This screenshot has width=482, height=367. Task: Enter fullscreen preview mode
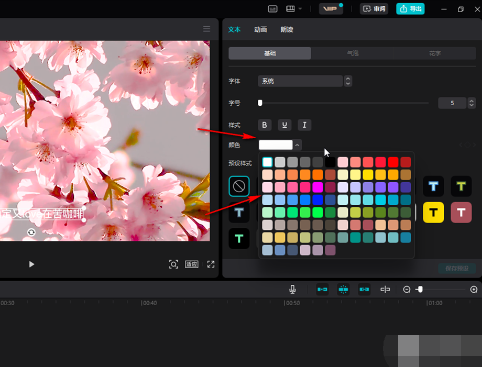[x=211, y=264]
